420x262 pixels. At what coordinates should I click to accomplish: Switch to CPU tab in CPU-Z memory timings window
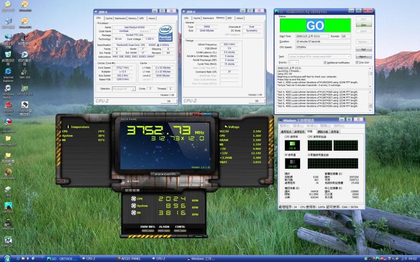click(187, 18)
